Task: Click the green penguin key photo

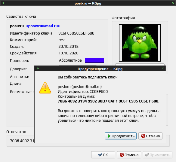Action: click(140, 43)
